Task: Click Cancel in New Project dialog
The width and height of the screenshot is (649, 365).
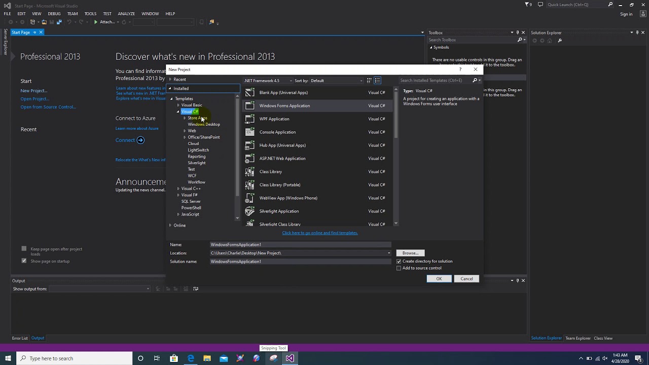Action: click(x=466, y=279)
